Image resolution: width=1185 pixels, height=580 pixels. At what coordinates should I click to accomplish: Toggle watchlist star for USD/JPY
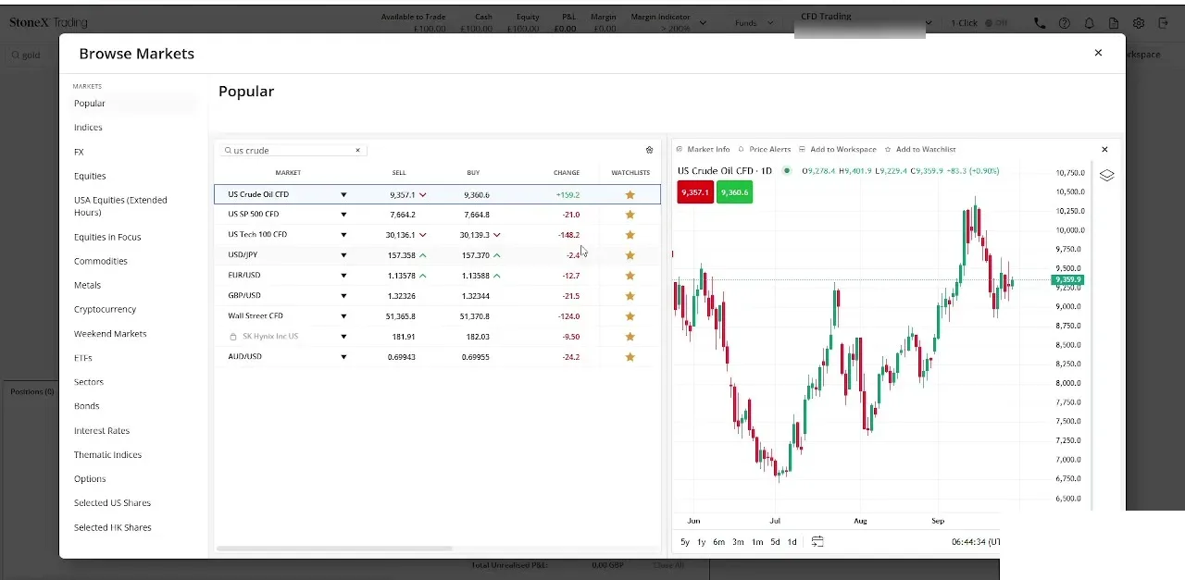(x=630, y=255)
